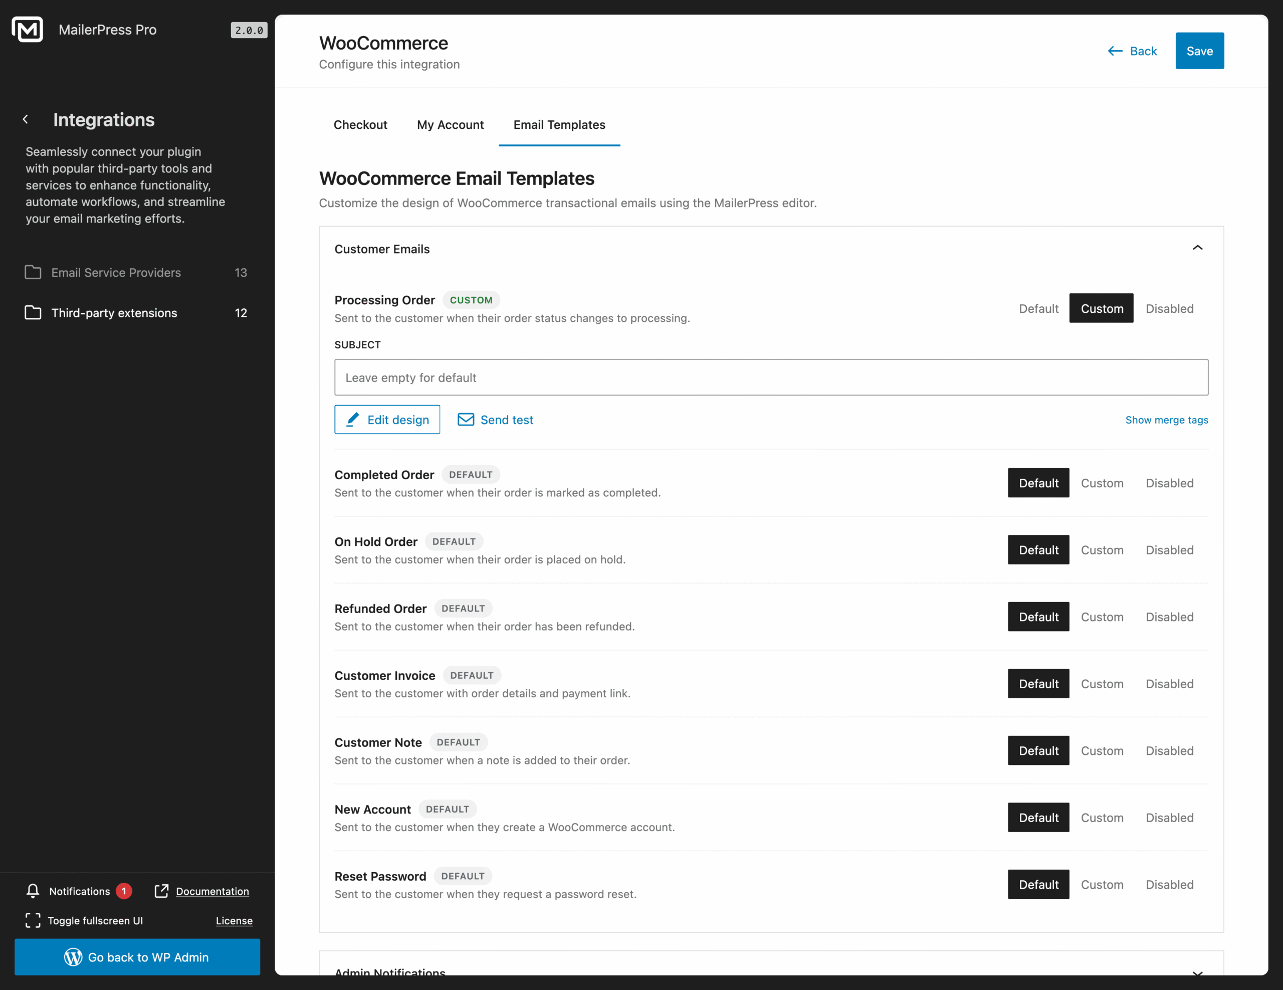Click the red notification count badge
Viewport: 1283px width, 990px height.
click(x=124, y=891)
